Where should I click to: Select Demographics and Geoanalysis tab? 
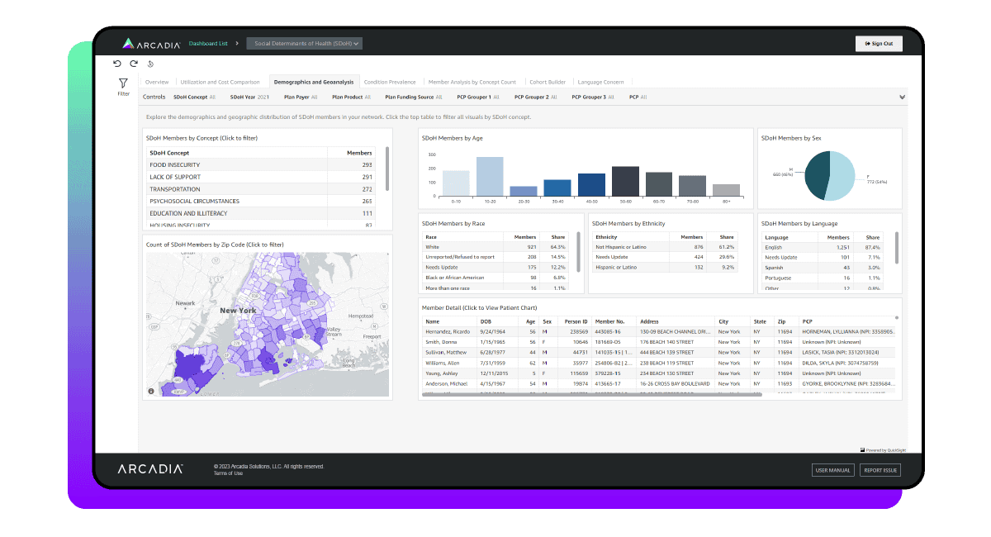coord(314,82)
